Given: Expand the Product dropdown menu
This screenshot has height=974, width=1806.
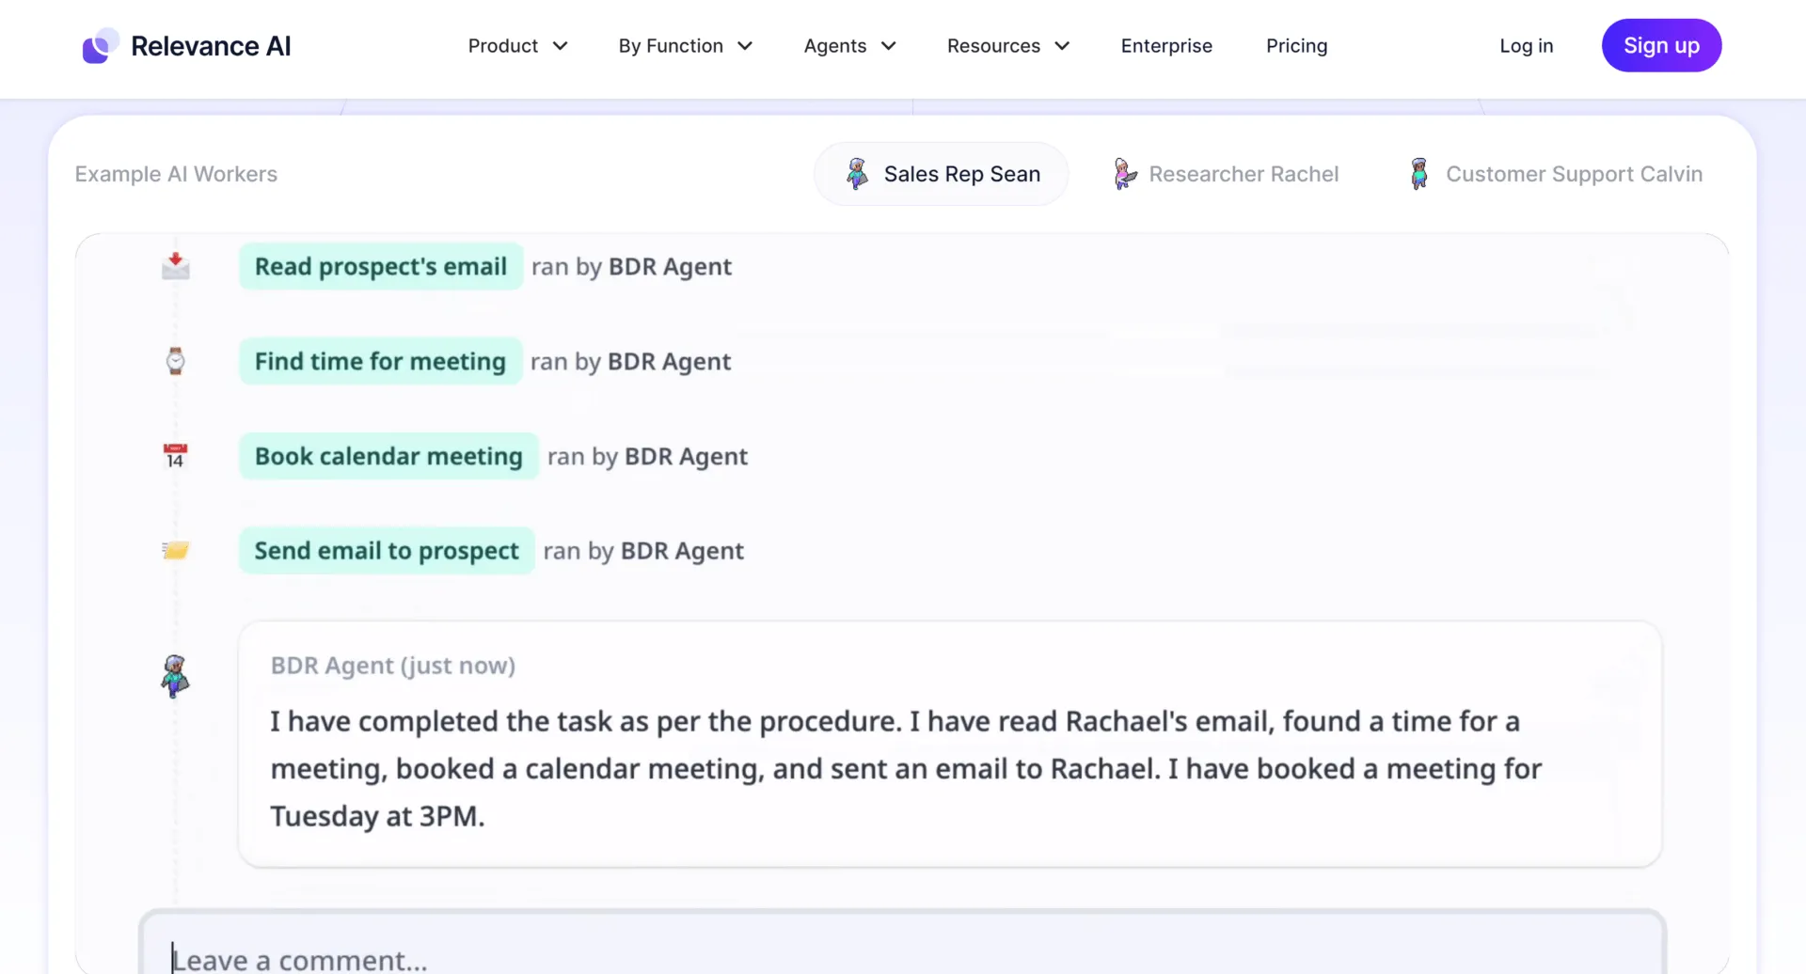Looking at the screenshot, I should 518,45.
